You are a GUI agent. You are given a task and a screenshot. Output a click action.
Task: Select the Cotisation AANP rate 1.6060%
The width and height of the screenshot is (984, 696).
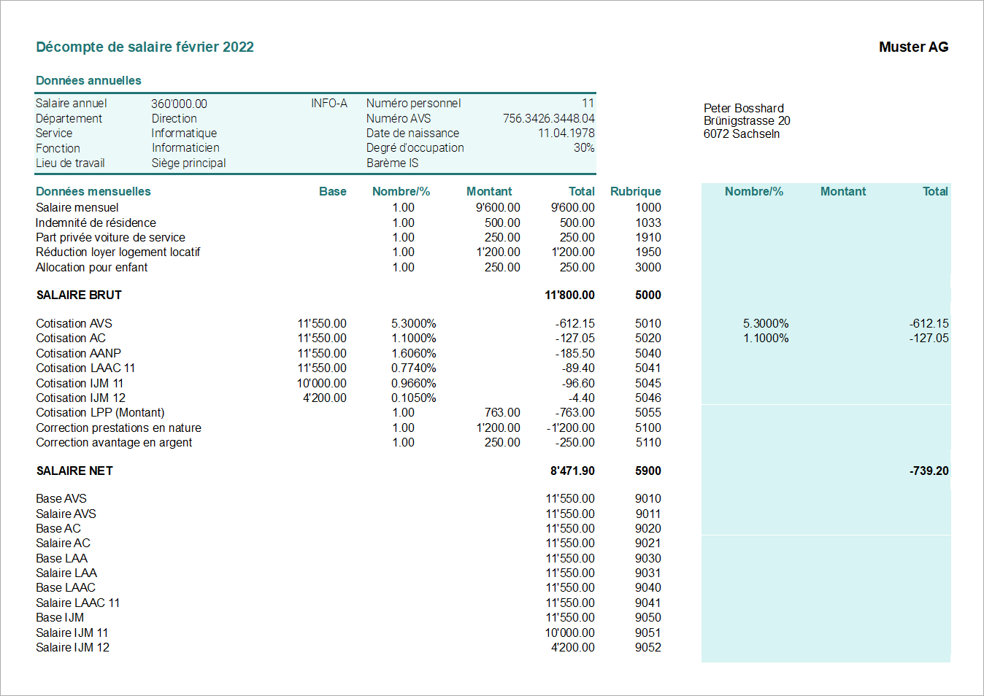pyautogui.click(x=413, y=354)
